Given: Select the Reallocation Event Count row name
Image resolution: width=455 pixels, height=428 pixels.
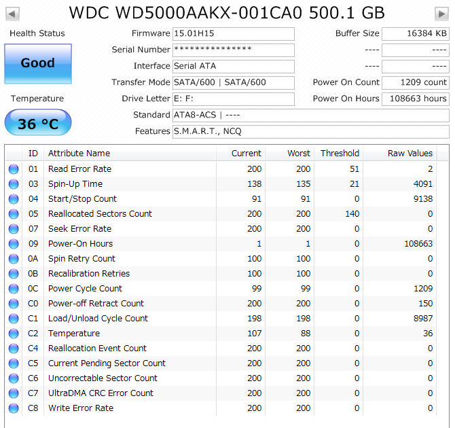Looking at the screenshot, I should (98, 349).
